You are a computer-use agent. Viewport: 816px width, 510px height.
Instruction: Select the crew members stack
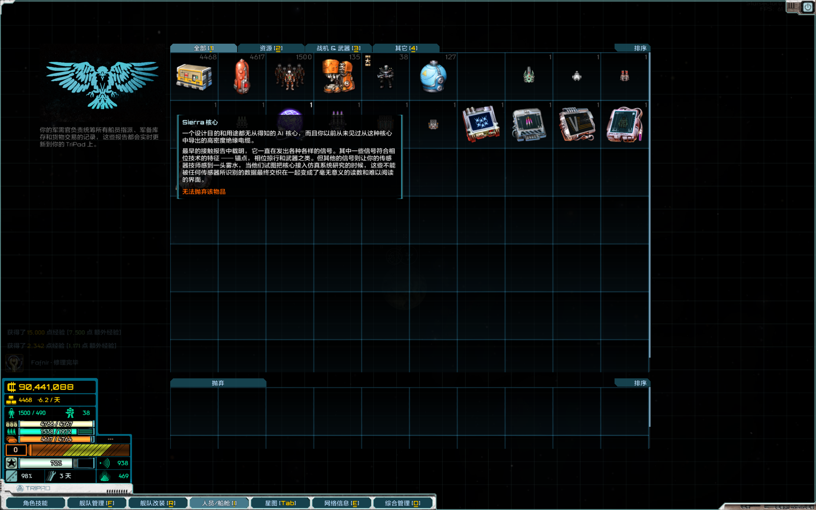290,77
